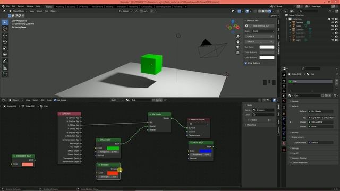The height and width of the screenshot is (191, 340).
Task: Click the Diffuse BSDF shader link field
Action: click(x=321, y=122)
